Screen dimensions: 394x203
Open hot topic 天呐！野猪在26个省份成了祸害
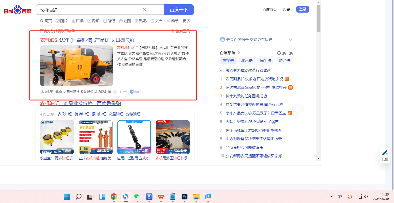click(252, 122)
